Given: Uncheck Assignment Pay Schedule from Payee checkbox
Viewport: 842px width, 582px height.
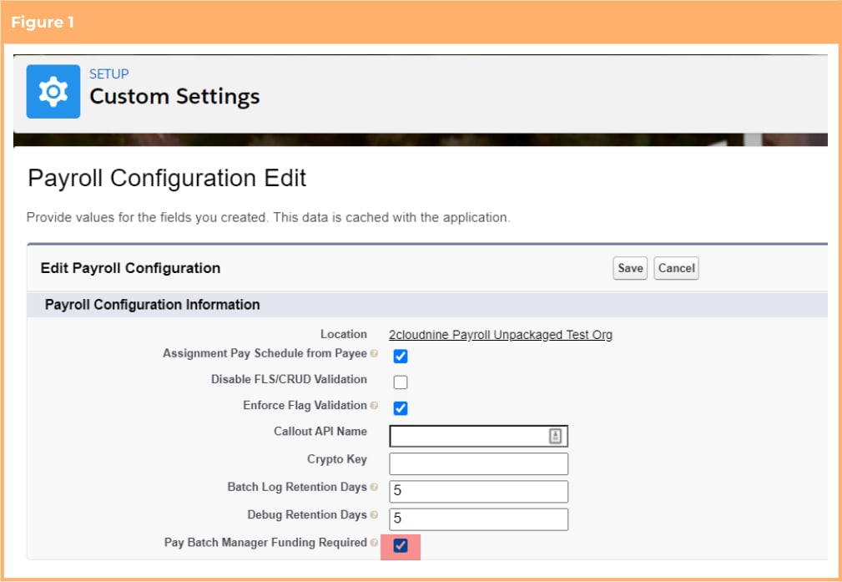Looking at the screenshot, I should (401, 356).
